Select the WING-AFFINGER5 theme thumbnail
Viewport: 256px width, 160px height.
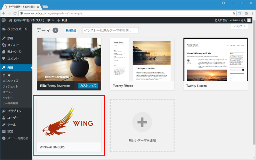(x=69, y=120)
